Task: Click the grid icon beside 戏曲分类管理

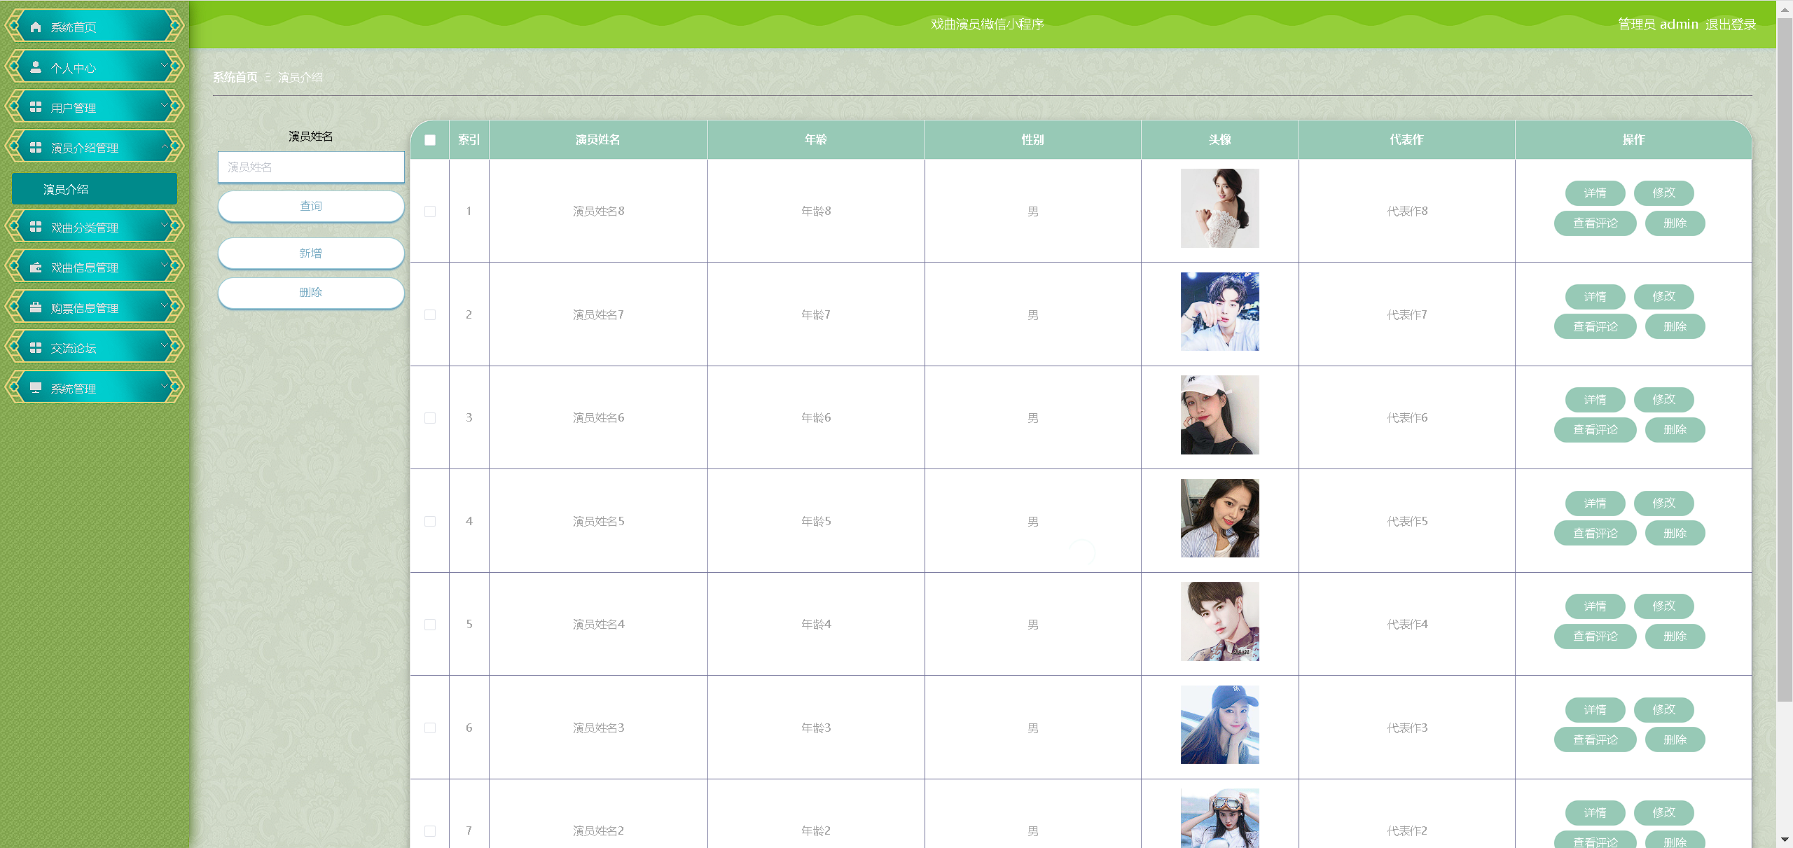Action: 36,227
